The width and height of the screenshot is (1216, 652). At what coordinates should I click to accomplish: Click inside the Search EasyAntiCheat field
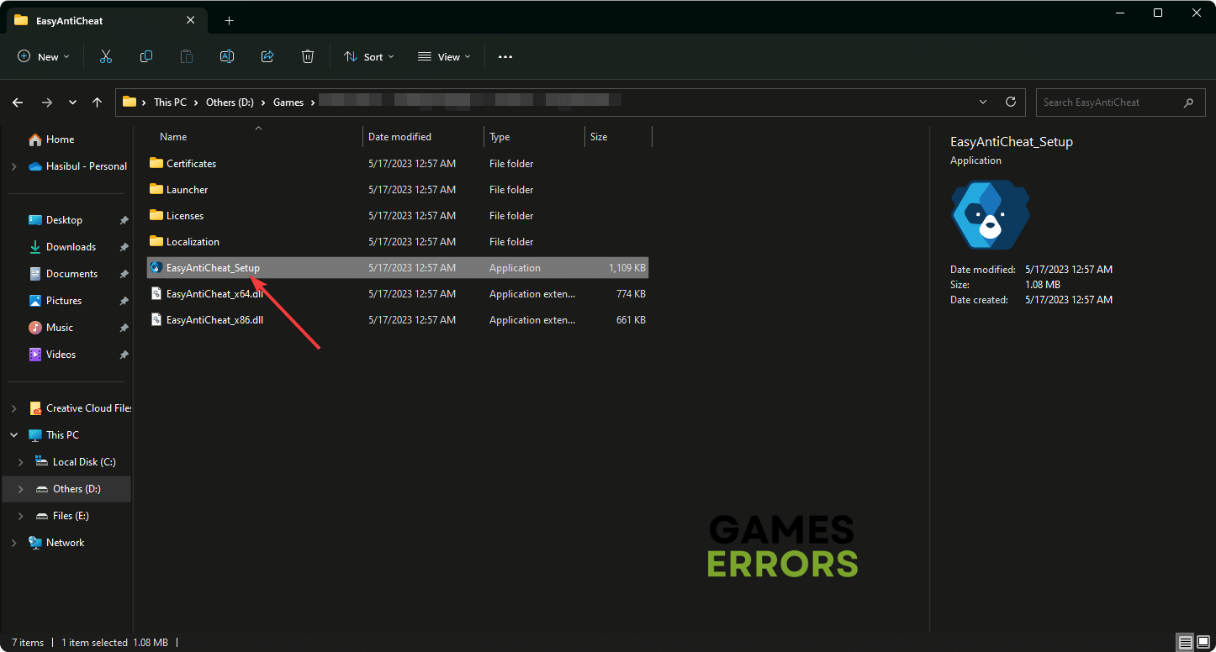(x=1108, y=103)
